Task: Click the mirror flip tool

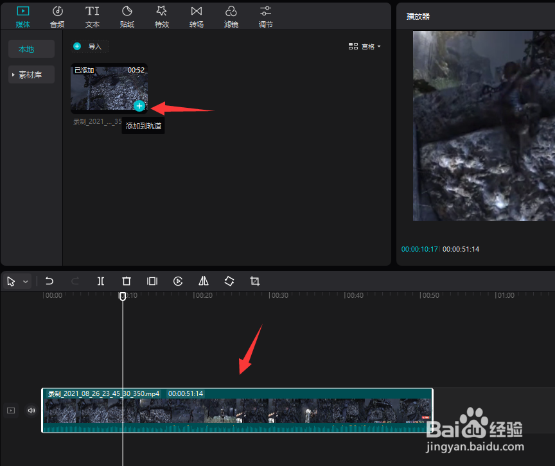Action: [x=204, y=281]
